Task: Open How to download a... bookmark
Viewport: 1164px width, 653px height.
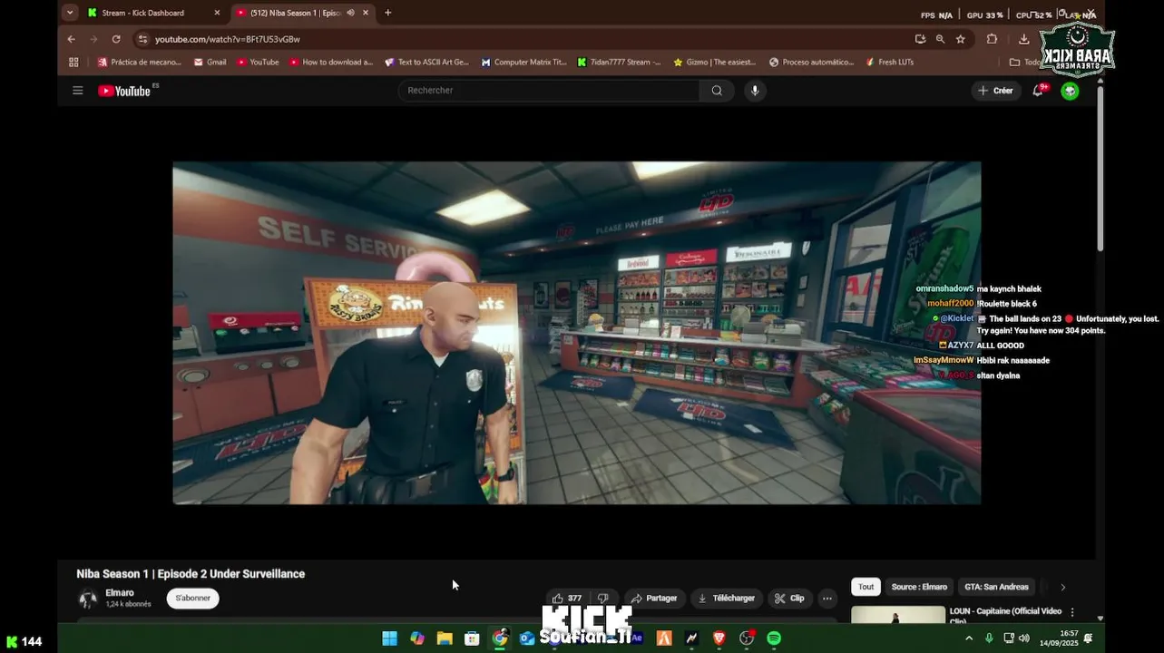Action: (331, 63)
